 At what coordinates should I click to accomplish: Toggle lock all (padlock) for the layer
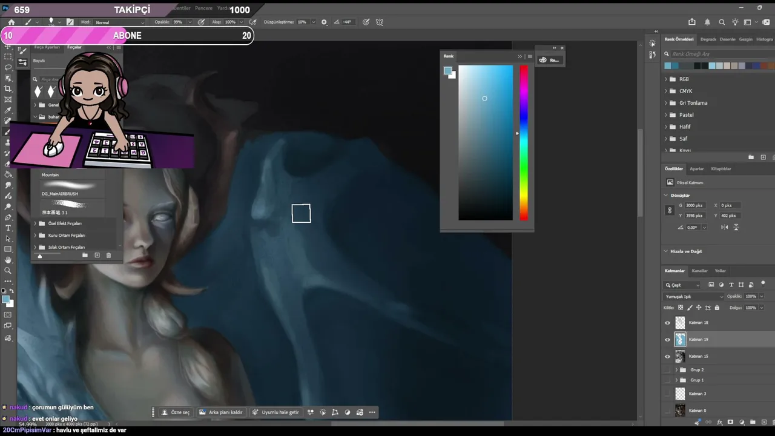[x=717, y=308]
